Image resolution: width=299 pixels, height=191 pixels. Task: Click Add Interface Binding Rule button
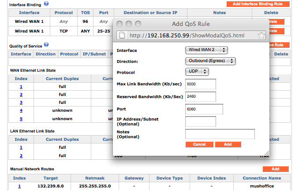pyautogui.click(x=258, y=4)
